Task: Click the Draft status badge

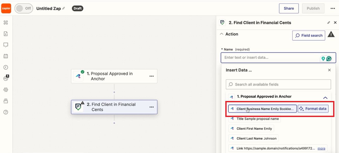Action: (77, 8)
